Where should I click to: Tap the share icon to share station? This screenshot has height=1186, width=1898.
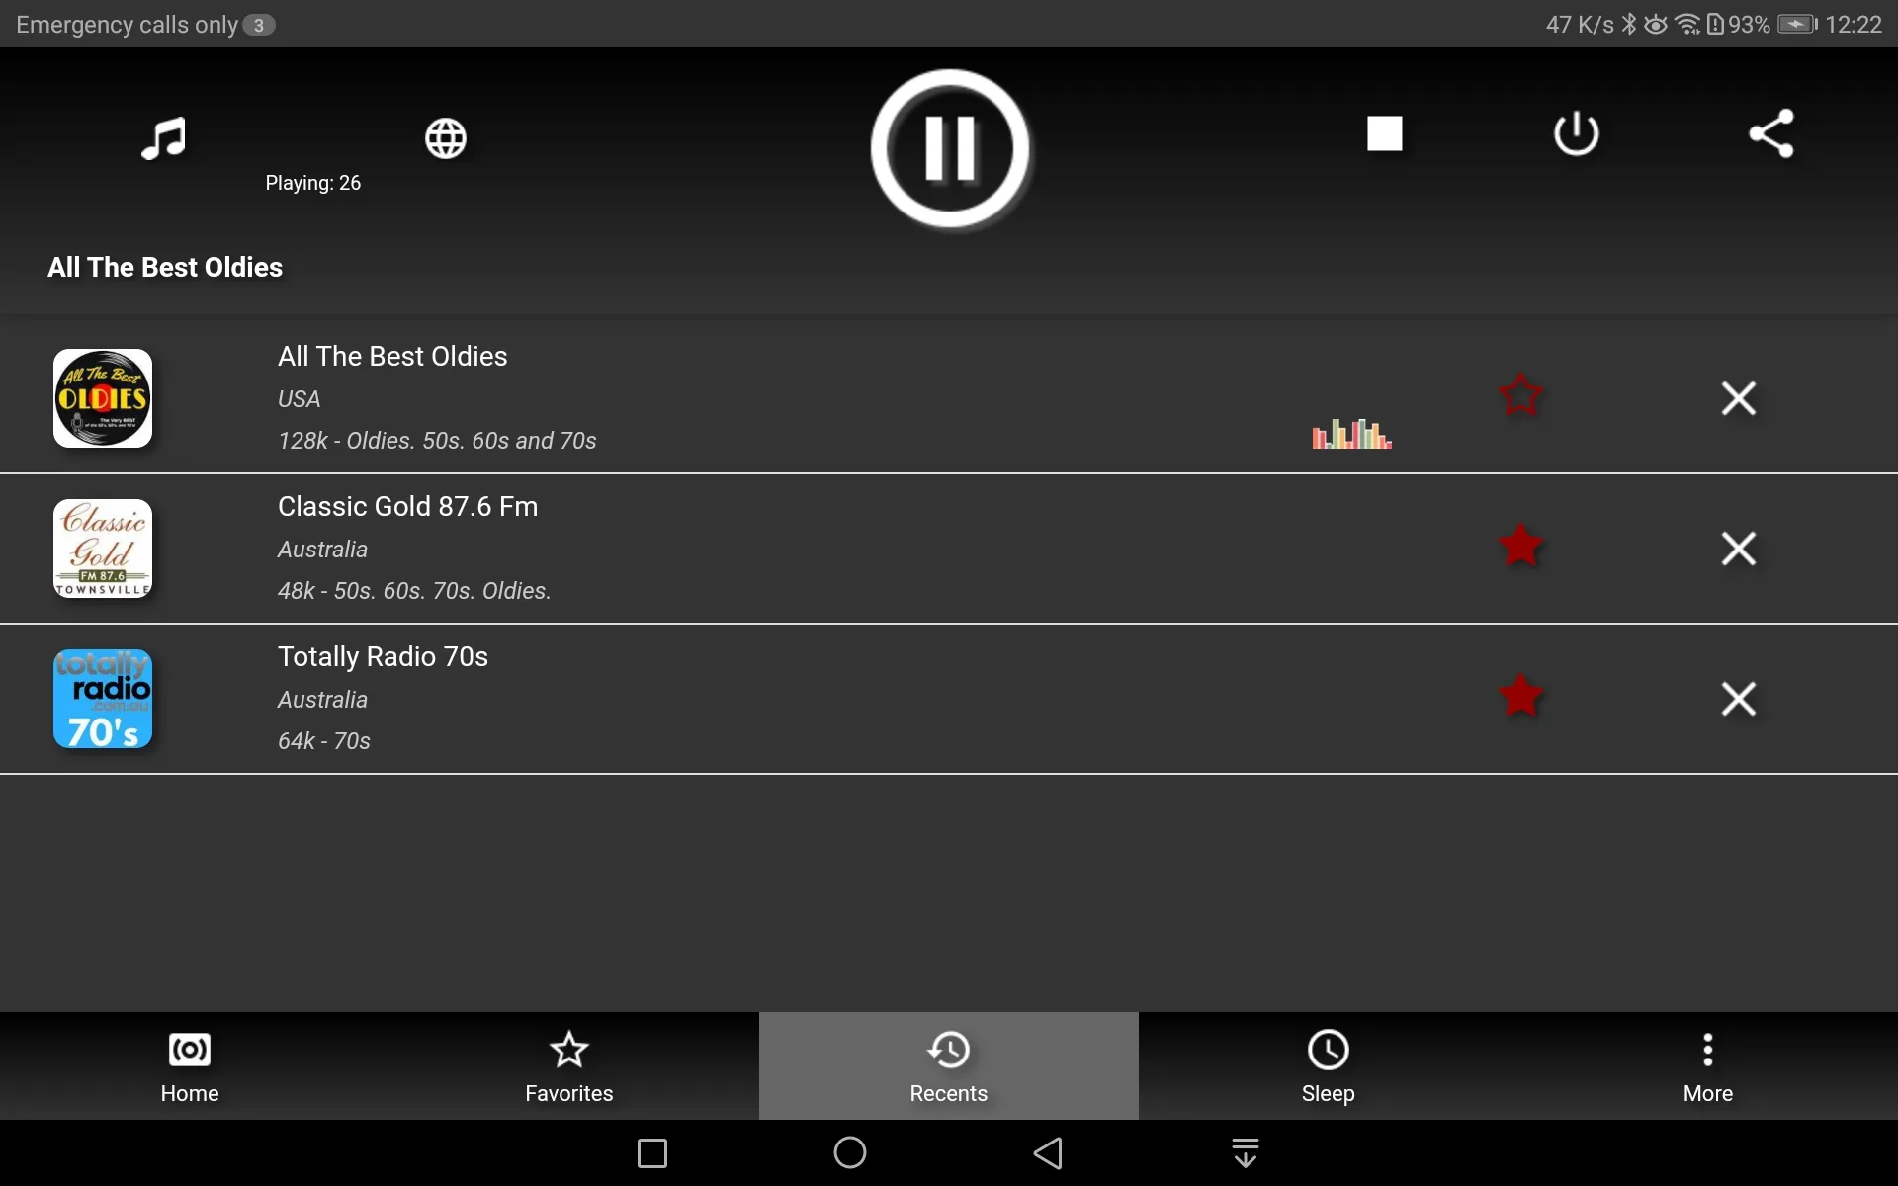click(x=1770, y=132)
